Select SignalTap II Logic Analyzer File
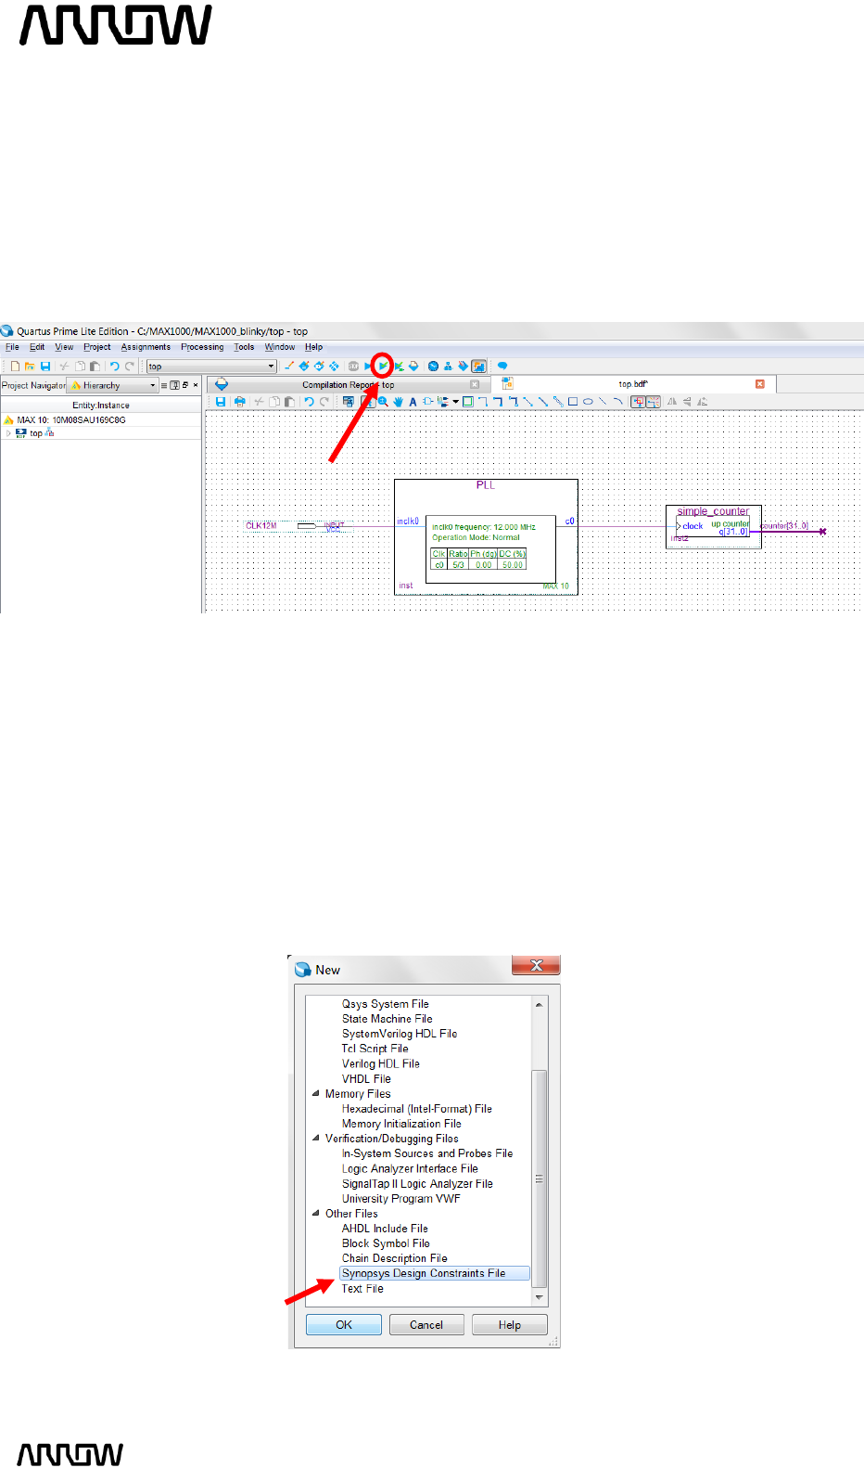 pos(417,1184)
